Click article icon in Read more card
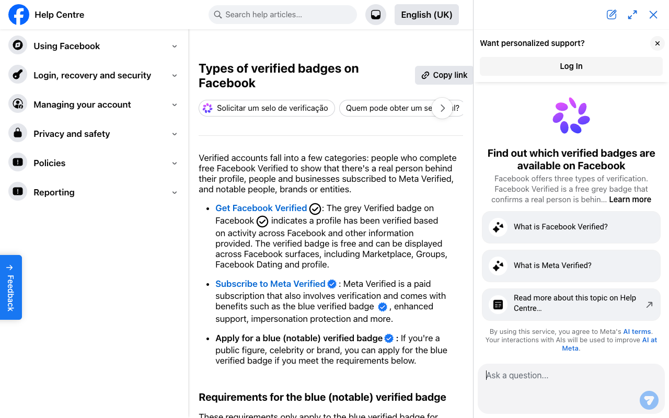The height and width of the screenshot is (418, 669). pyautogui.click(x=498, y=305)
